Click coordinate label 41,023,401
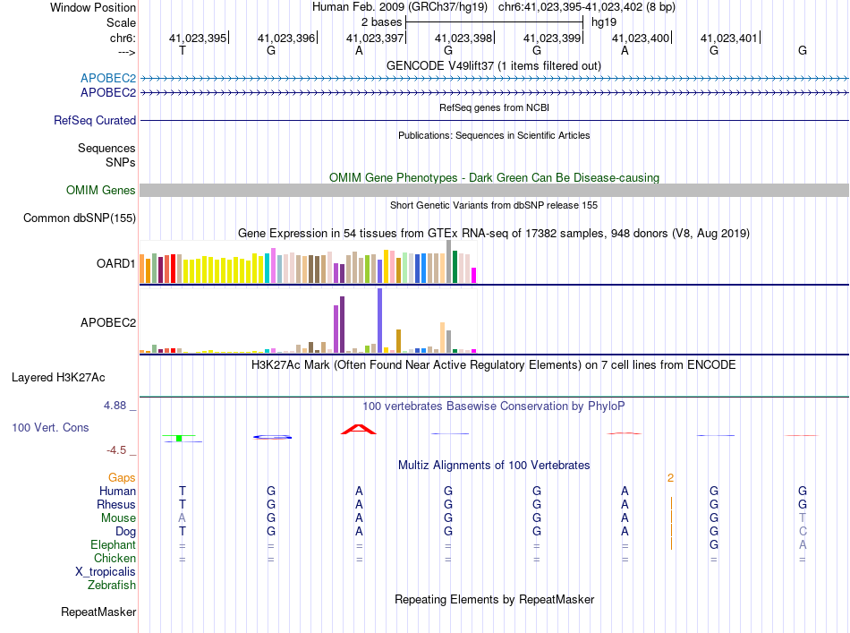The width and height of the screenshot is (850, 633). point(729,38)
